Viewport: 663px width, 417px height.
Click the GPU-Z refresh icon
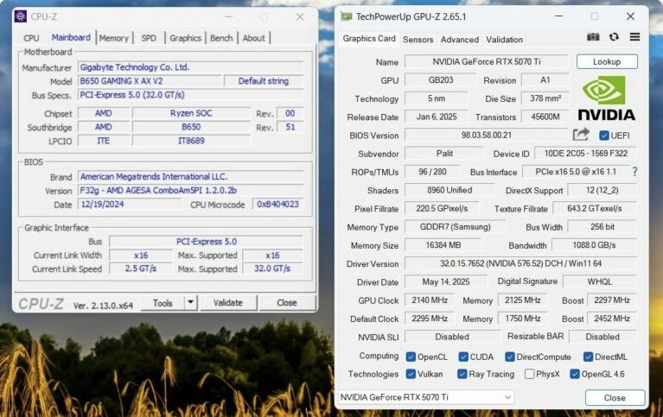(x=614, y=37)
